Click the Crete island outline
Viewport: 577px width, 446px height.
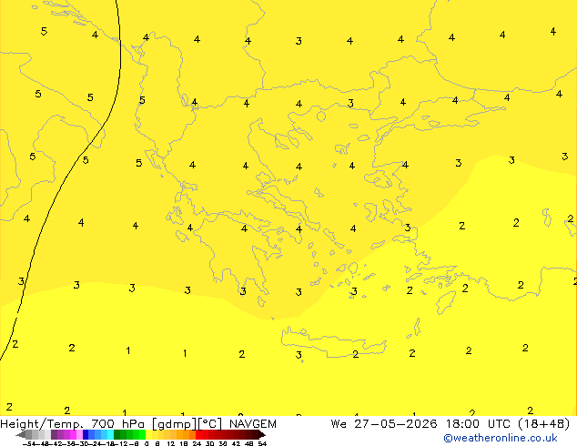(333, 341)
